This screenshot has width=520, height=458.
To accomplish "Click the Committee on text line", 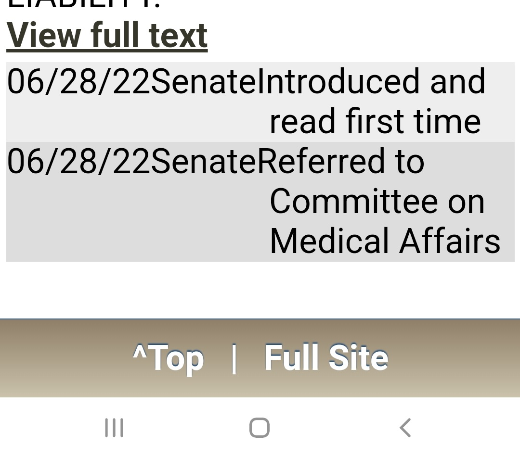I will point(377,201).
